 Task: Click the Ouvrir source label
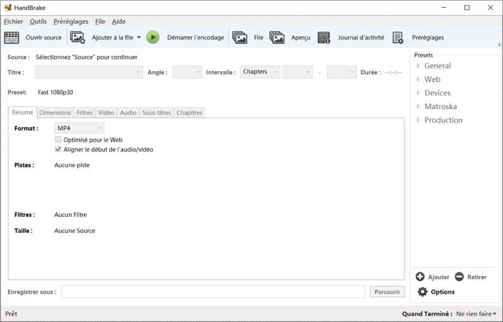tap(43, 38)
